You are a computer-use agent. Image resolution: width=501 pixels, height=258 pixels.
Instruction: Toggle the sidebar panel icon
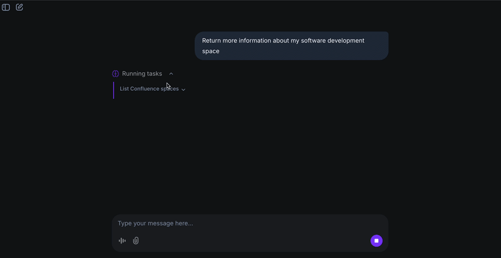point(6,7)
